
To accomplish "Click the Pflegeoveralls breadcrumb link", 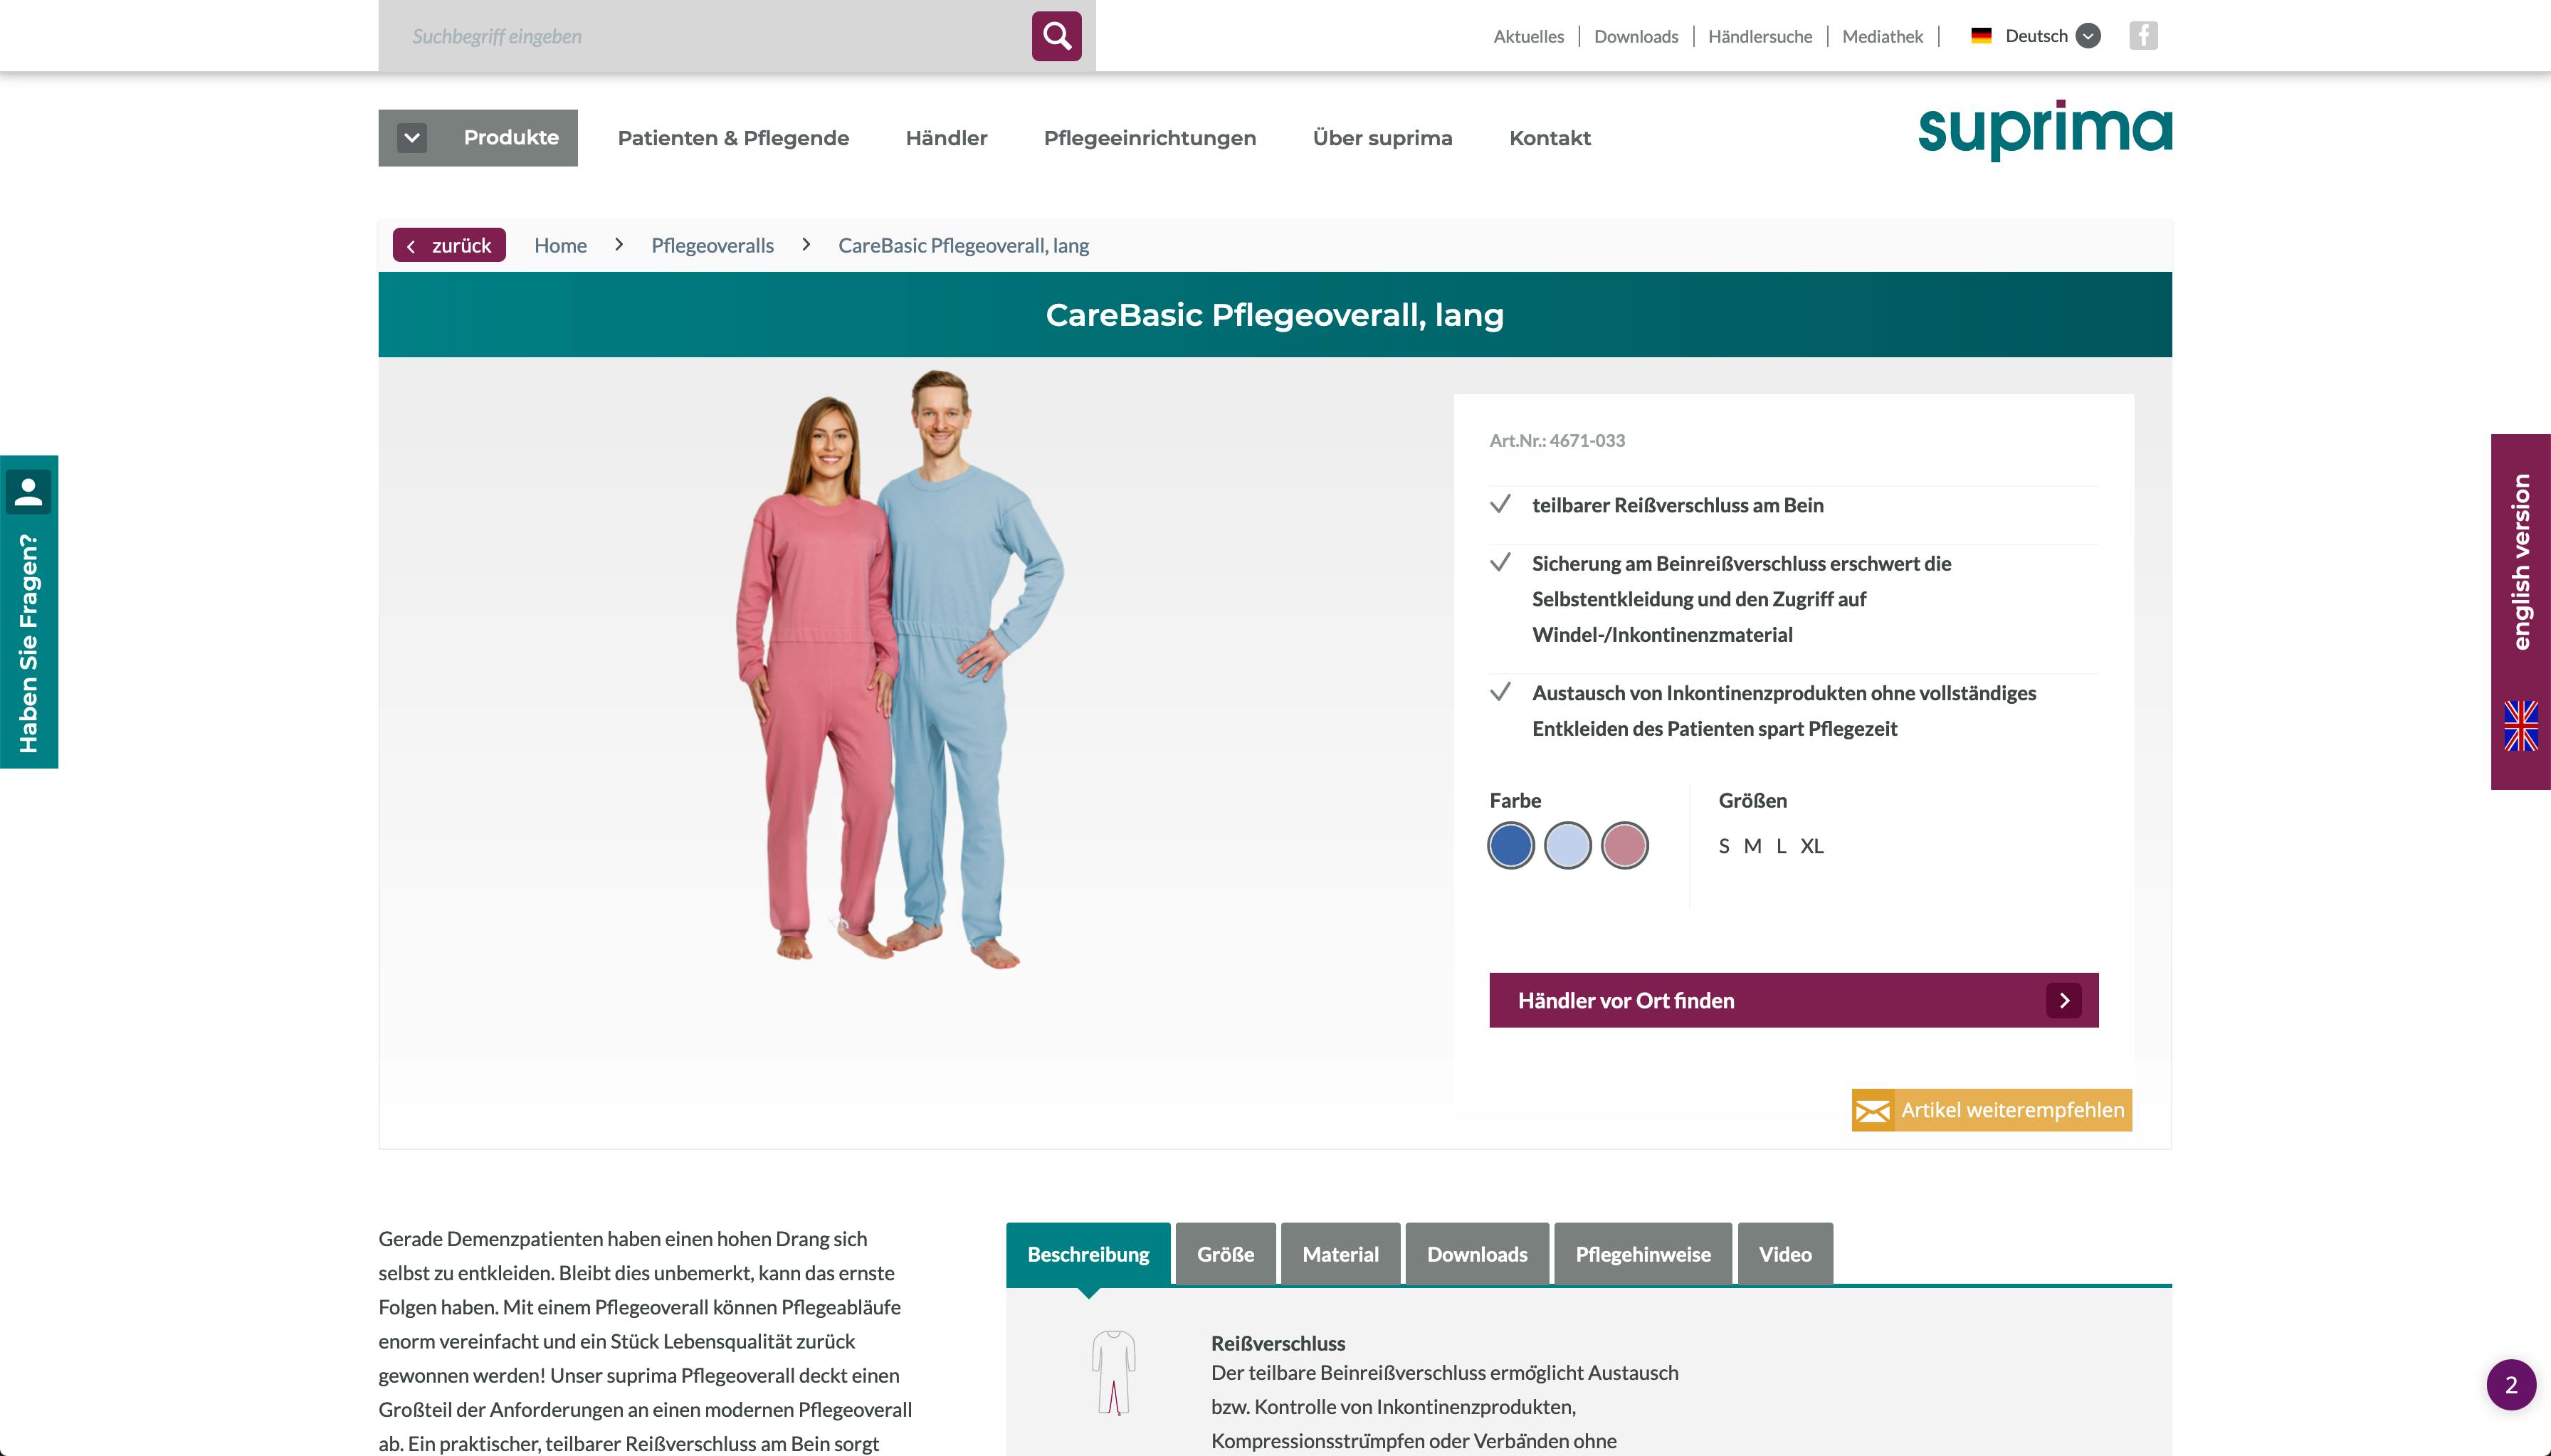I will click(x=712, y=245).
